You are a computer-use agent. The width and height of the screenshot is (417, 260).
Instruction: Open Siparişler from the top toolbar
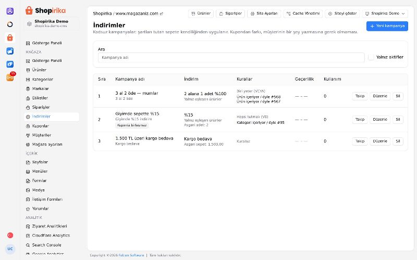[x=230, y=14]
